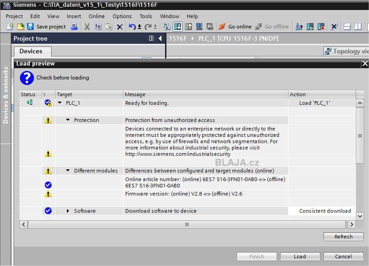Open the Project menu
Viewport: 369px width, 266px height.
(x=14, y=16)
